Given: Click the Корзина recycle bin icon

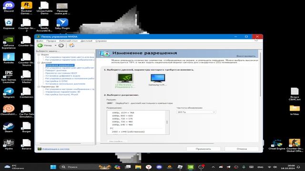Looking at the screenshot, I should pyautogui.click(x=9, y=24).
